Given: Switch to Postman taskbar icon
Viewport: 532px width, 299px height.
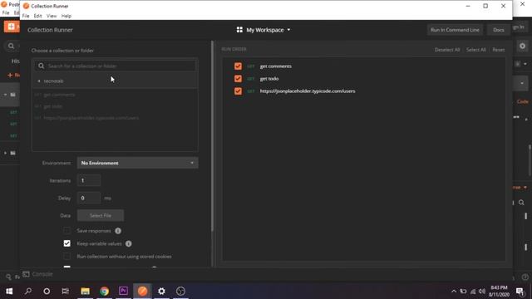Looking at the screenshot, I should click(142, 292).
